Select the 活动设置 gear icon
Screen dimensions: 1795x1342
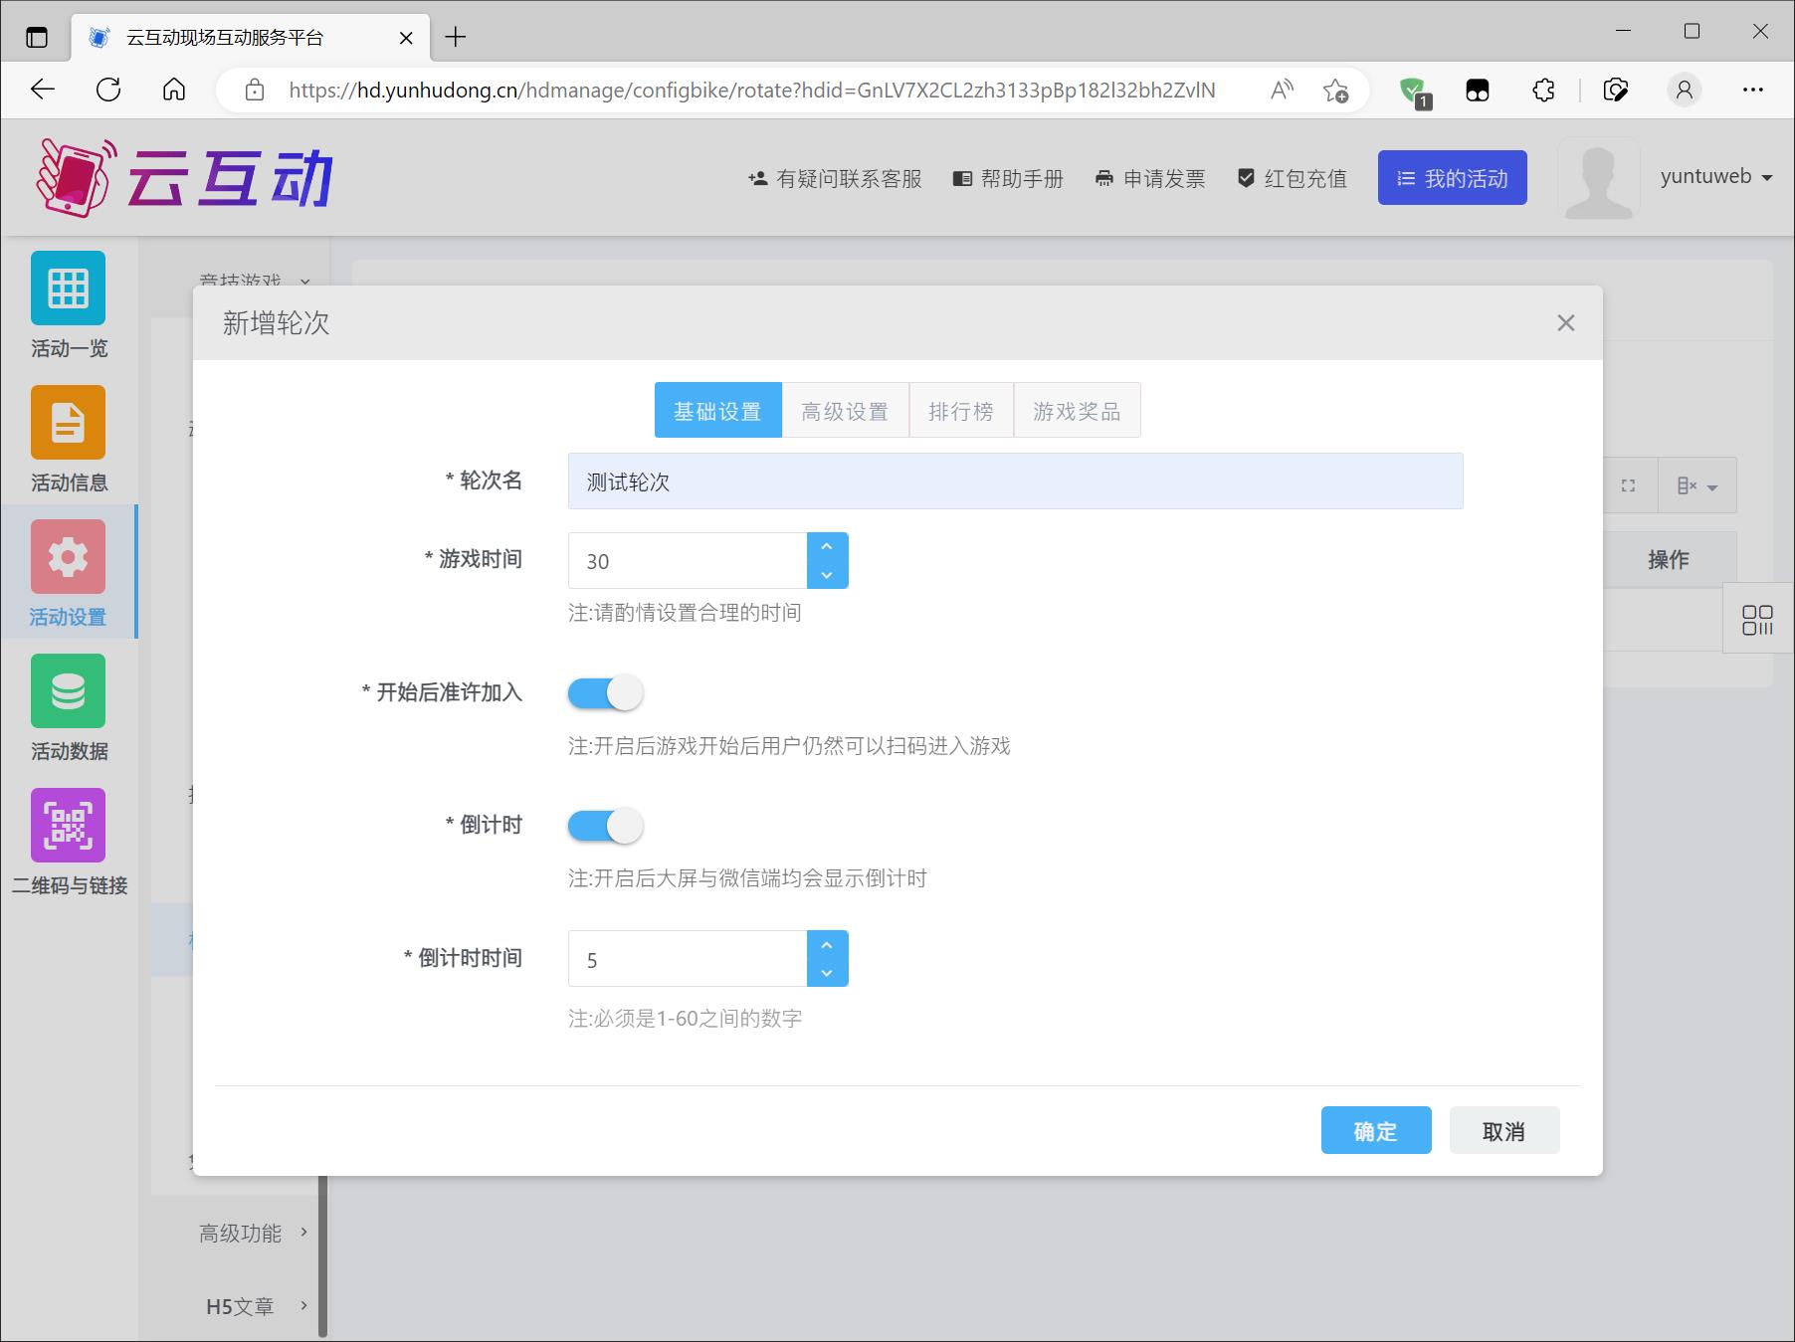pyautogui.click(x=68, y=557)
